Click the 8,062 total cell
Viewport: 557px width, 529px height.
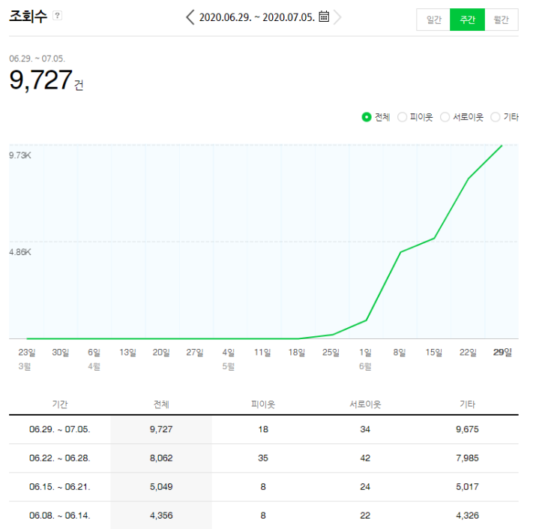161,458
